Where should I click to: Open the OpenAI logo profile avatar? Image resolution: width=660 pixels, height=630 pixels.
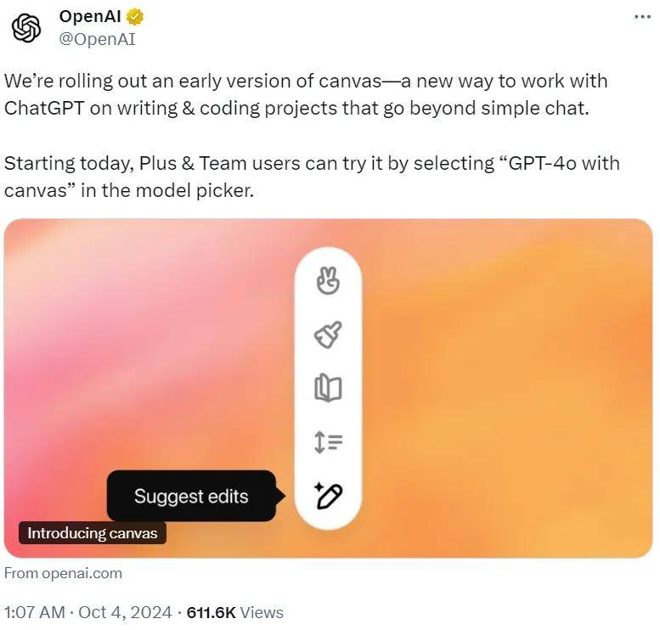tap(26, 28)
